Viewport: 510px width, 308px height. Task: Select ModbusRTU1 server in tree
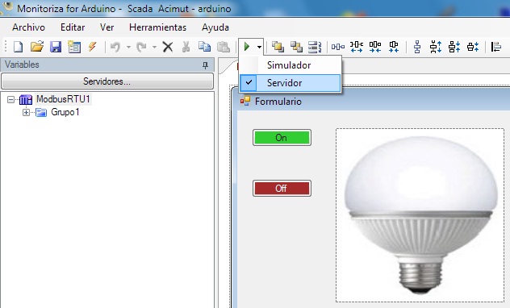[x=63, y=99]
